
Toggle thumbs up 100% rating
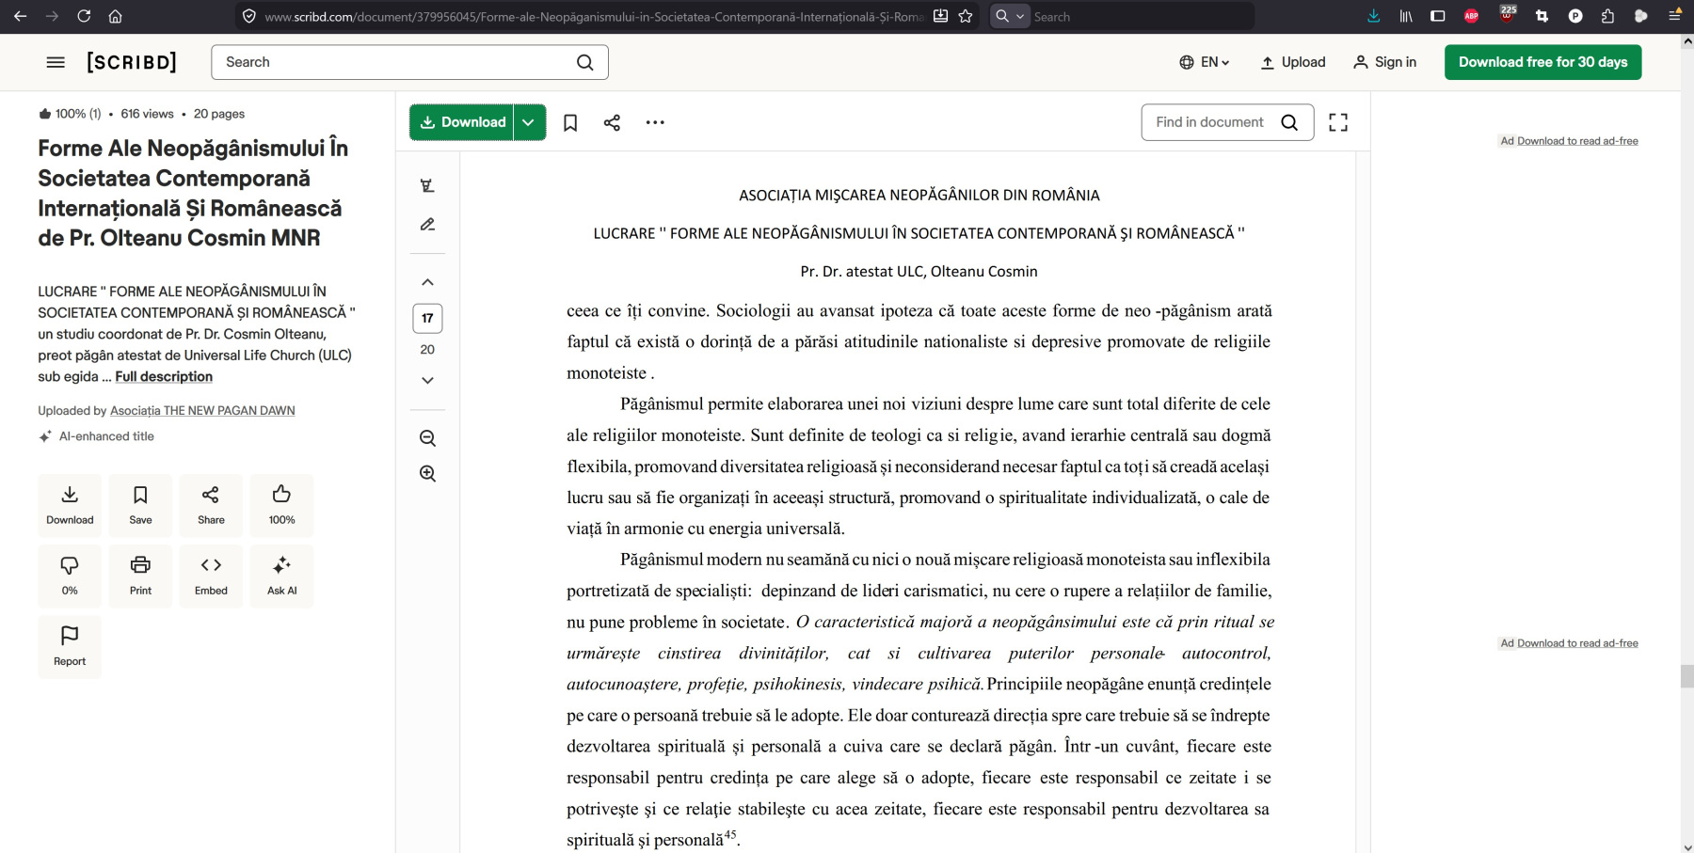click(281, 505)
